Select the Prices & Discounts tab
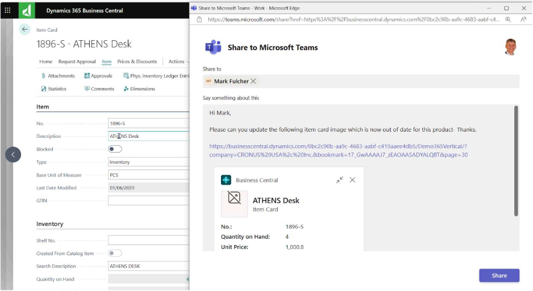This screenshot has width=533, height=291. click(x=137, y=61)
